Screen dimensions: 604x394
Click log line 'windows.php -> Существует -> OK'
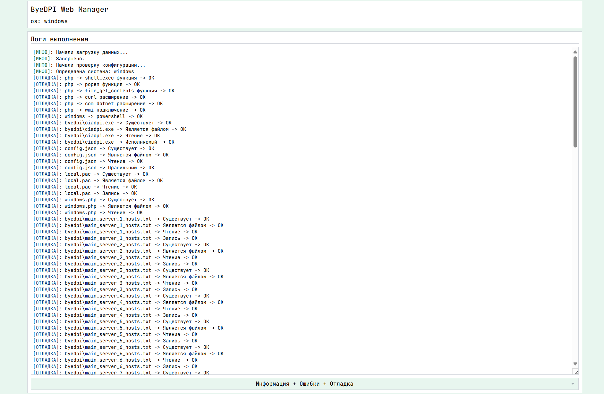pos(94,200)
